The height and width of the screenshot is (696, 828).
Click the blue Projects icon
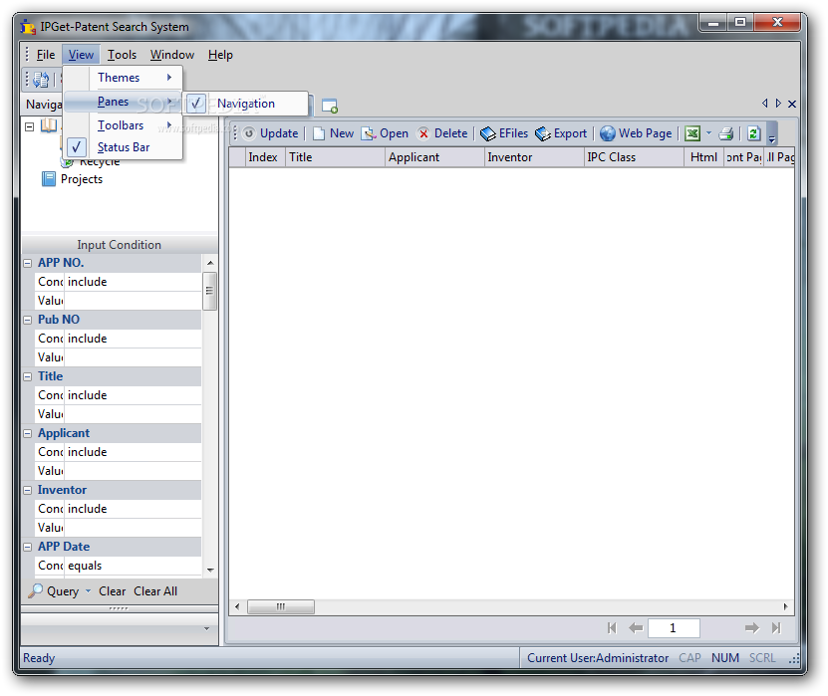(49, 179)
